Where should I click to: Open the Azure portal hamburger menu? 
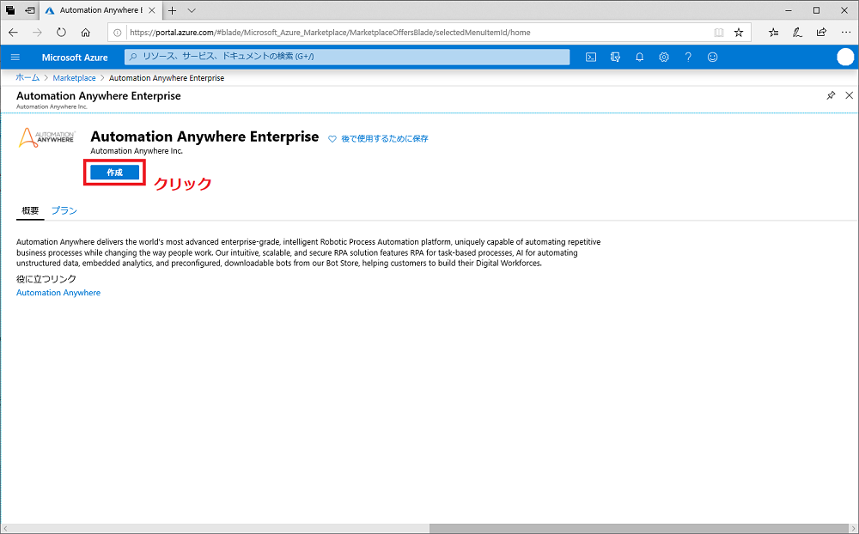pyautogui.click(x=15, y=57)
